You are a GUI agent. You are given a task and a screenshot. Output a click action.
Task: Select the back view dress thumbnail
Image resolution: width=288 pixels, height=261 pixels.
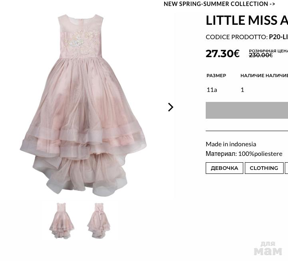(x=98, y=221)
